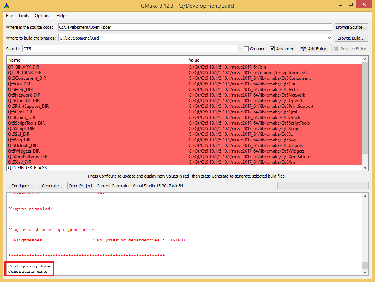Screen dimensions: 375x282
Task: Click Browse Build to change build directory
Action: click(x=351, y=38)
